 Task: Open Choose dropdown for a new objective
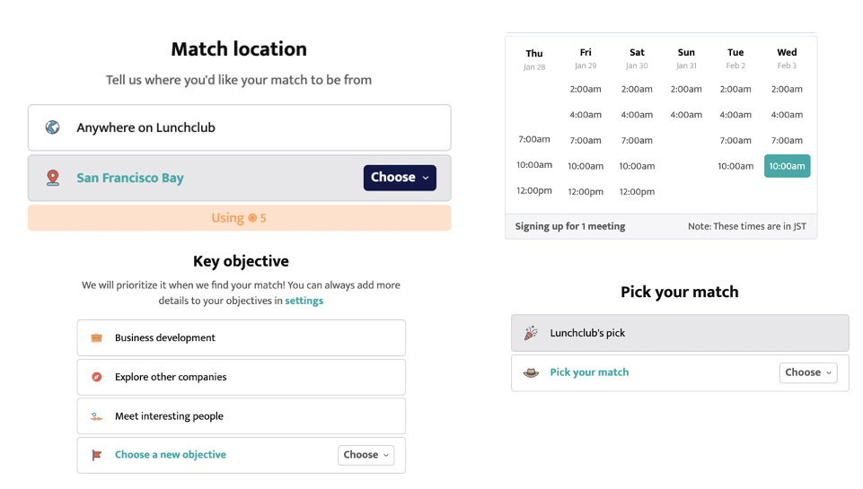366,455
